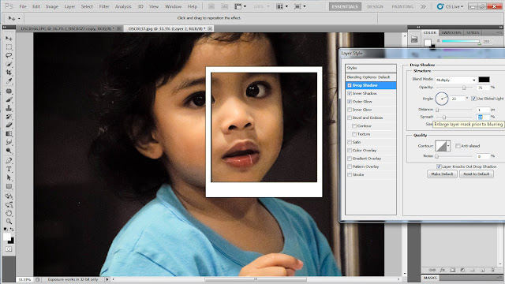Click the Noise slider handle
The height and width of the screenshot is (284, 505).
pyautogui.click(x=436, y=156)
